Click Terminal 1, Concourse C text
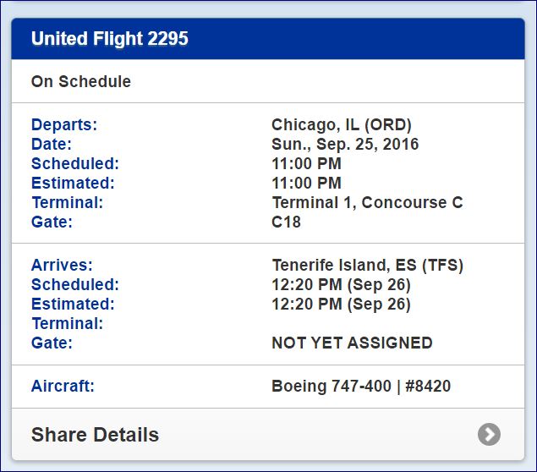 pos(367,203)
